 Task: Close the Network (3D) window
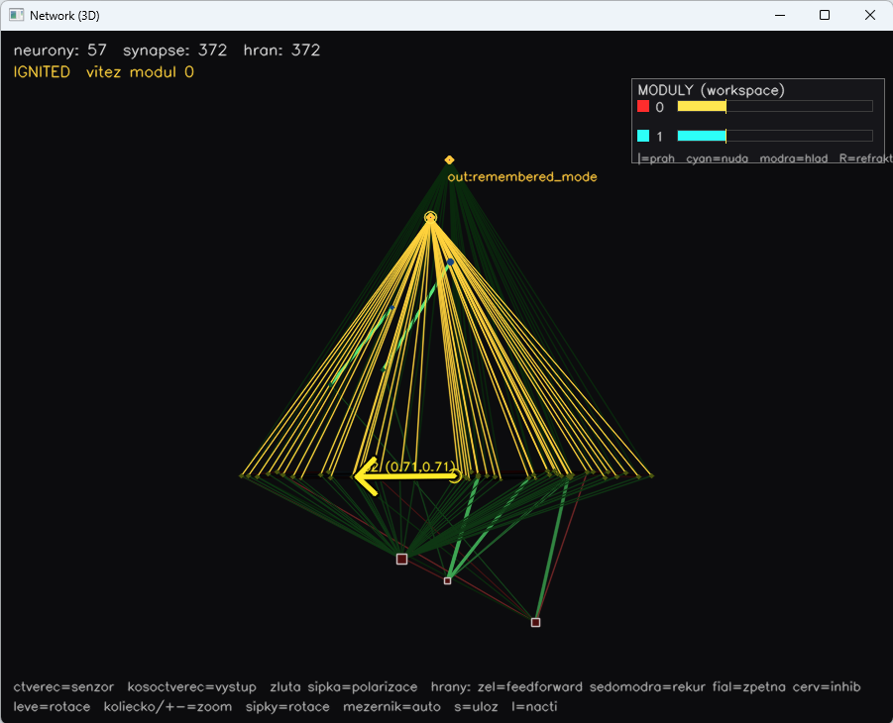(869, 16)
